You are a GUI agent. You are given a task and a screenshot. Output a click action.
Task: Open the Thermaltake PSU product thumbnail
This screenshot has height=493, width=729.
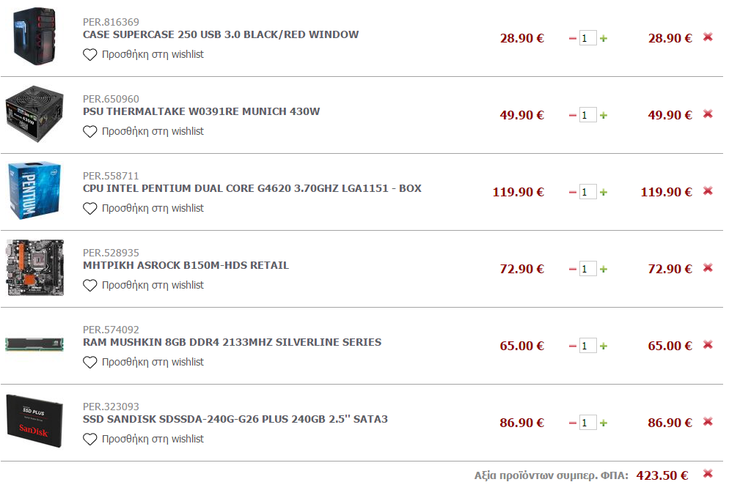[34, 114]
